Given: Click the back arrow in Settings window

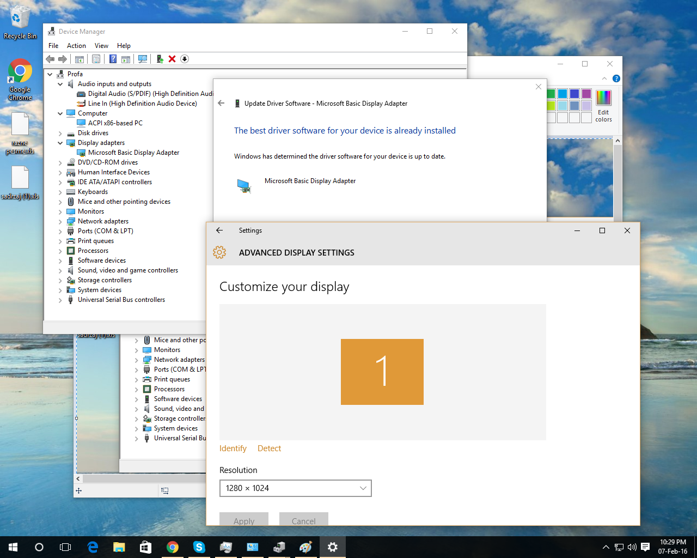Looking at the screenshot, I should tap(219, 231).
